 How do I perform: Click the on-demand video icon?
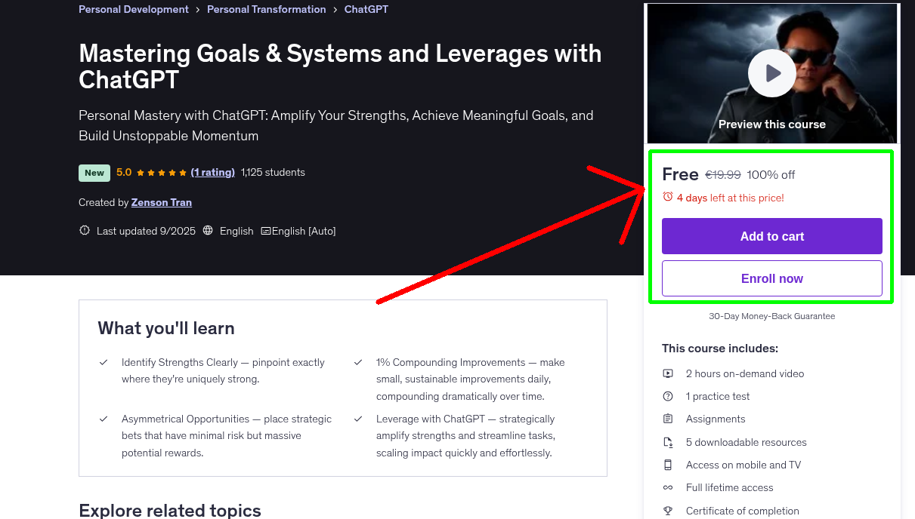click(x=668, y=373)
